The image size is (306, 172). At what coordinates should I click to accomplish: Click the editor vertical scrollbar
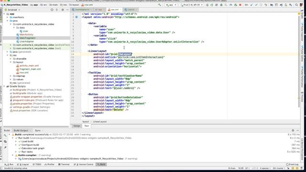[x=299, y=62]
